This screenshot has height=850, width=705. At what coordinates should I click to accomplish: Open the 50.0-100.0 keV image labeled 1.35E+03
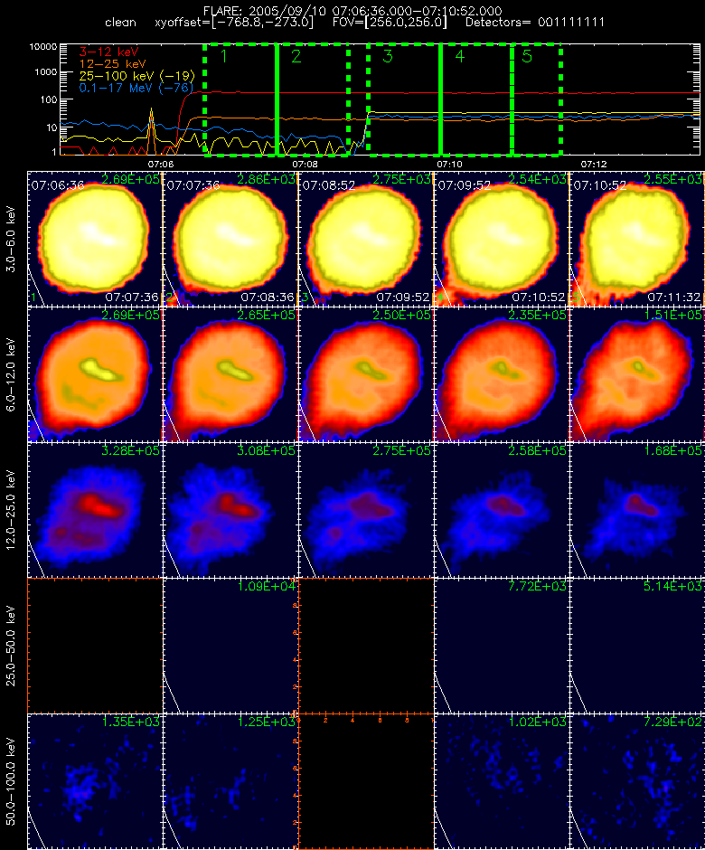(x=95, y=782)
